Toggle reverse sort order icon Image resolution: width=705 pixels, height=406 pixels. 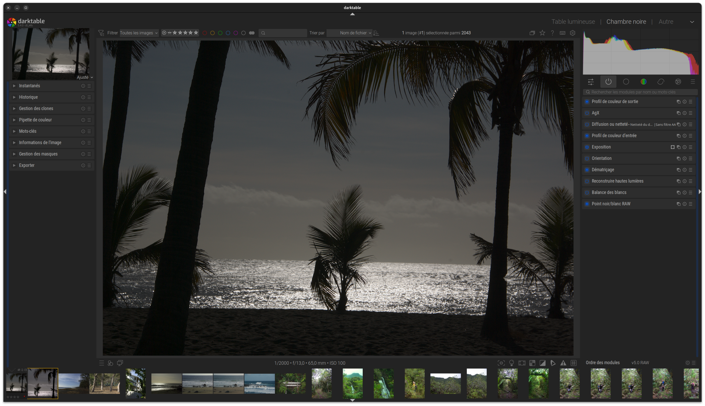click(x=376, y=33)
